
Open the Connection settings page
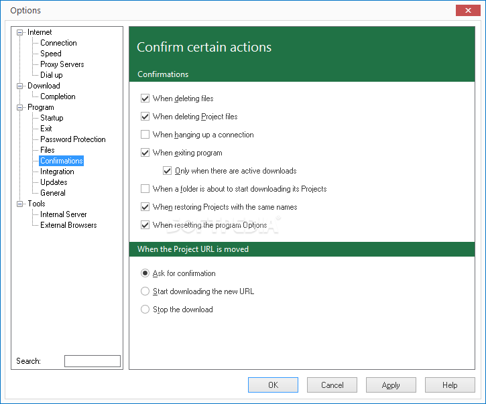point(58,43)
